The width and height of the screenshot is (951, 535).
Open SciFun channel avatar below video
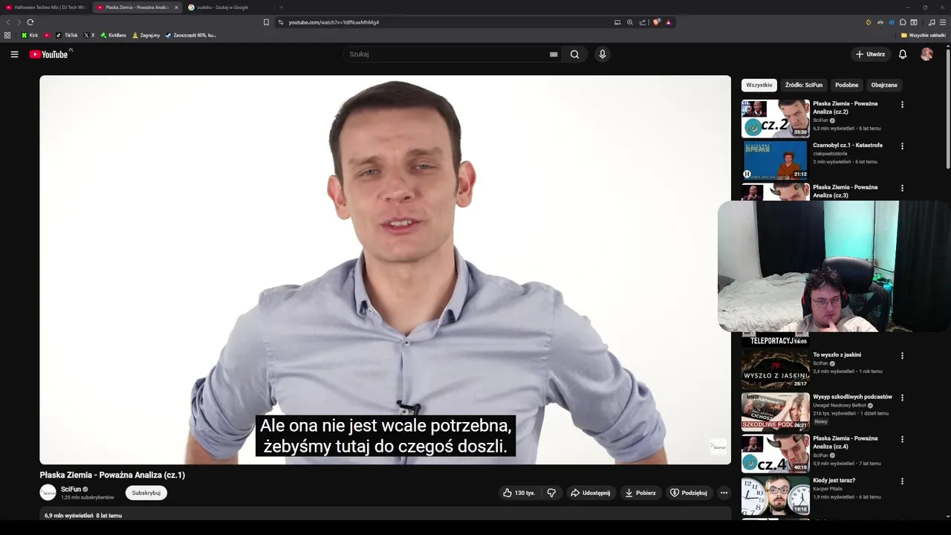(x=48, y=493)
